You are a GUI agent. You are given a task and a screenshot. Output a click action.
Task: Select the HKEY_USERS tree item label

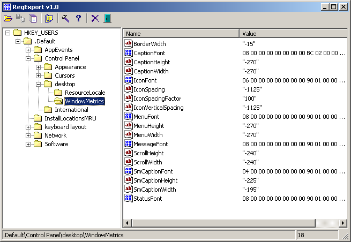click(41, 33)
